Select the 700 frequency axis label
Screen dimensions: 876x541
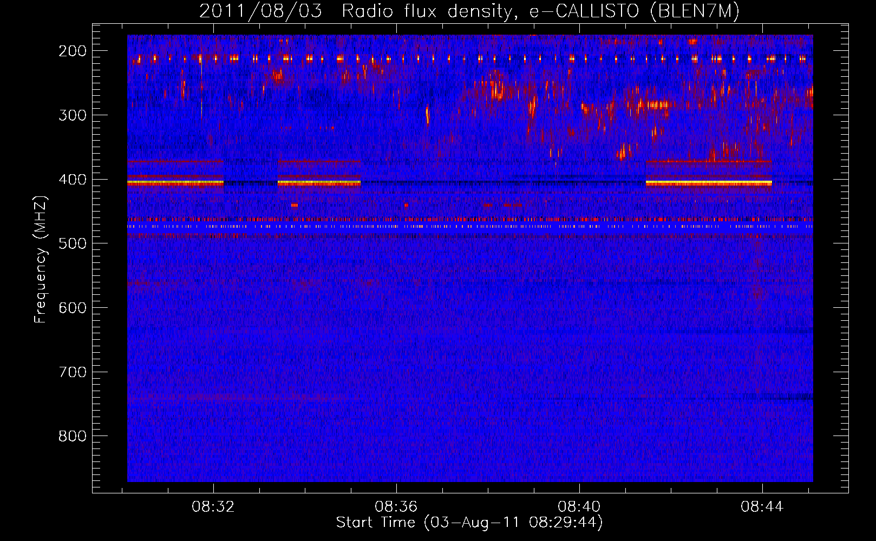point(73,372)
